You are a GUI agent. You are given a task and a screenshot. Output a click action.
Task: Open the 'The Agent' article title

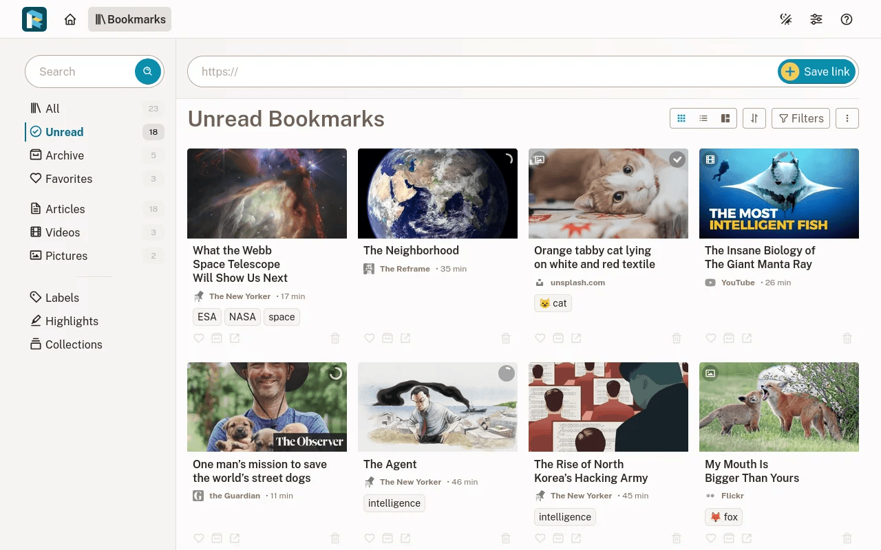click(x=390, y=464)
